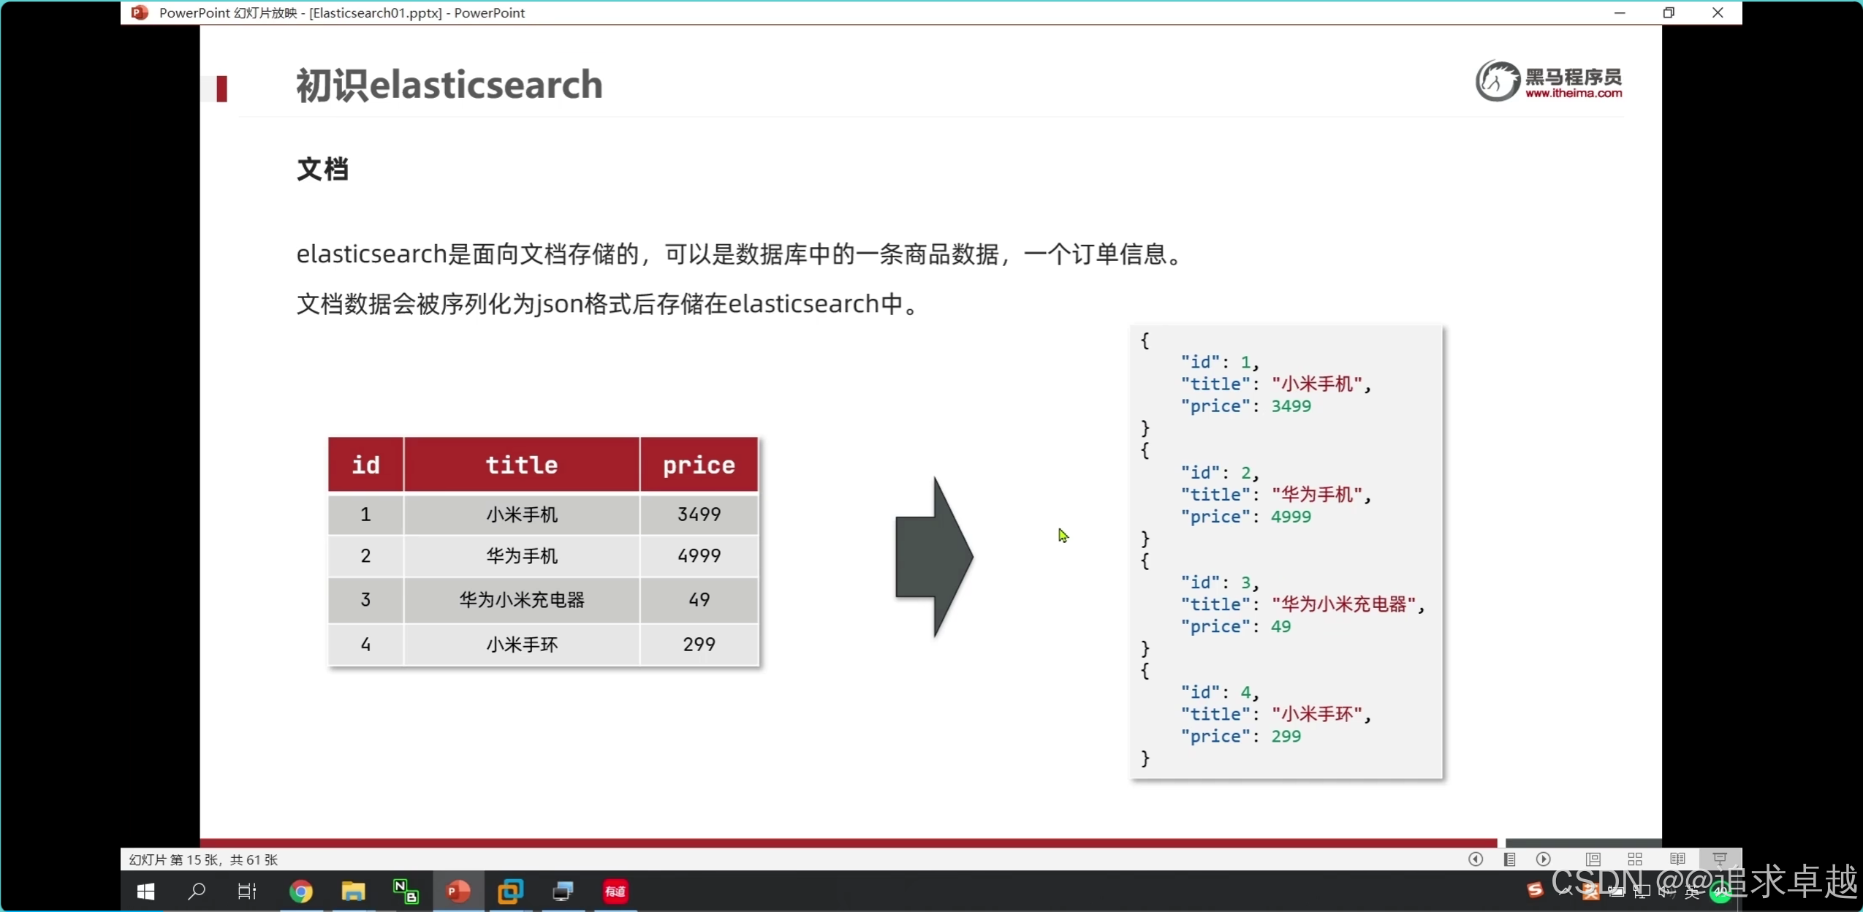Viewport: 1863px width, 912px height.
Task: Switch to Reading view icon
Action: (1677, 859)
